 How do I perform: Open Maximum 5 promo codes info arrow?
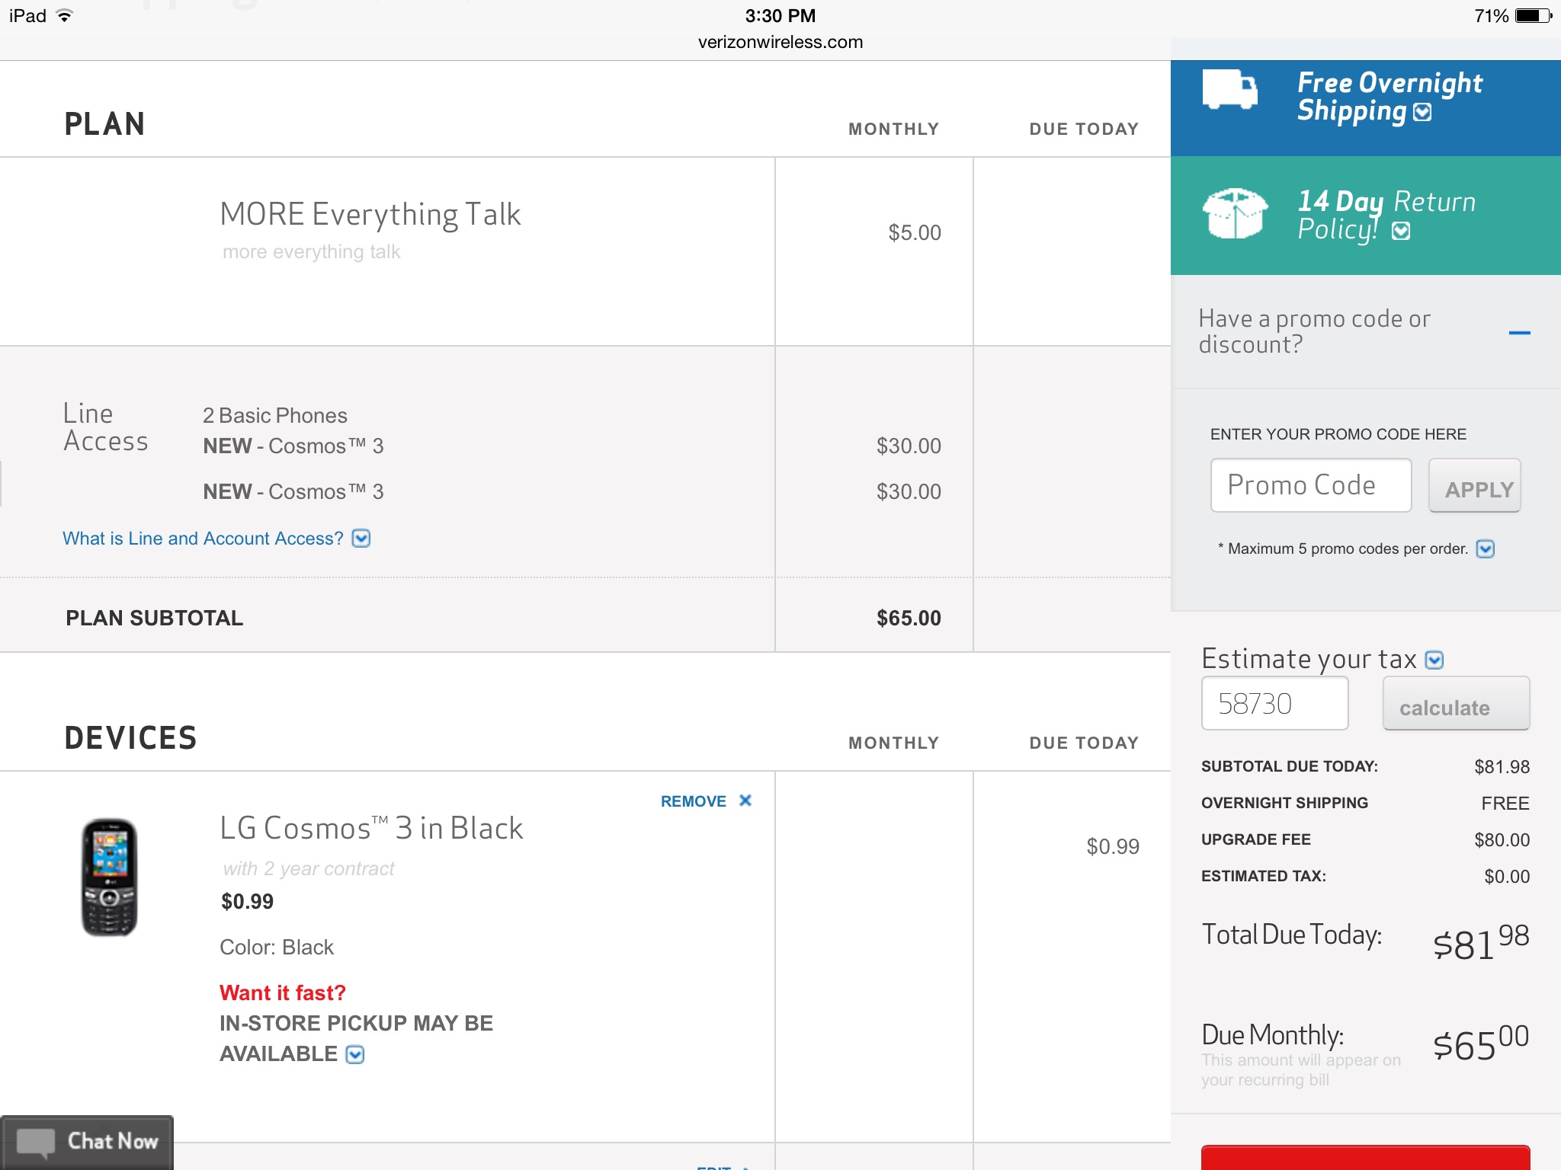1486,548
